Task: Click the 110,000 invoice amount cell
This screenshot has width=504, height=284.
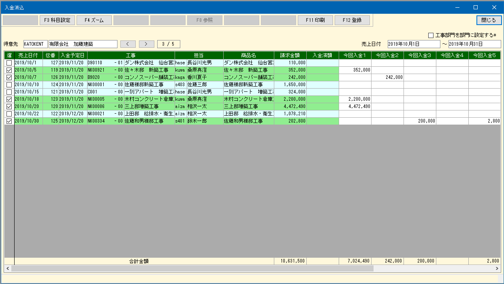Action: click(x=290, y=63)
